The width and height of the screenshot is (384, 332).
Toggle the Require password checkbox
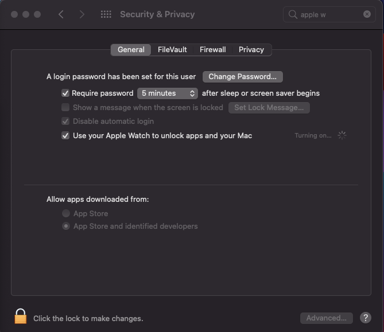(x=65, y=93)
